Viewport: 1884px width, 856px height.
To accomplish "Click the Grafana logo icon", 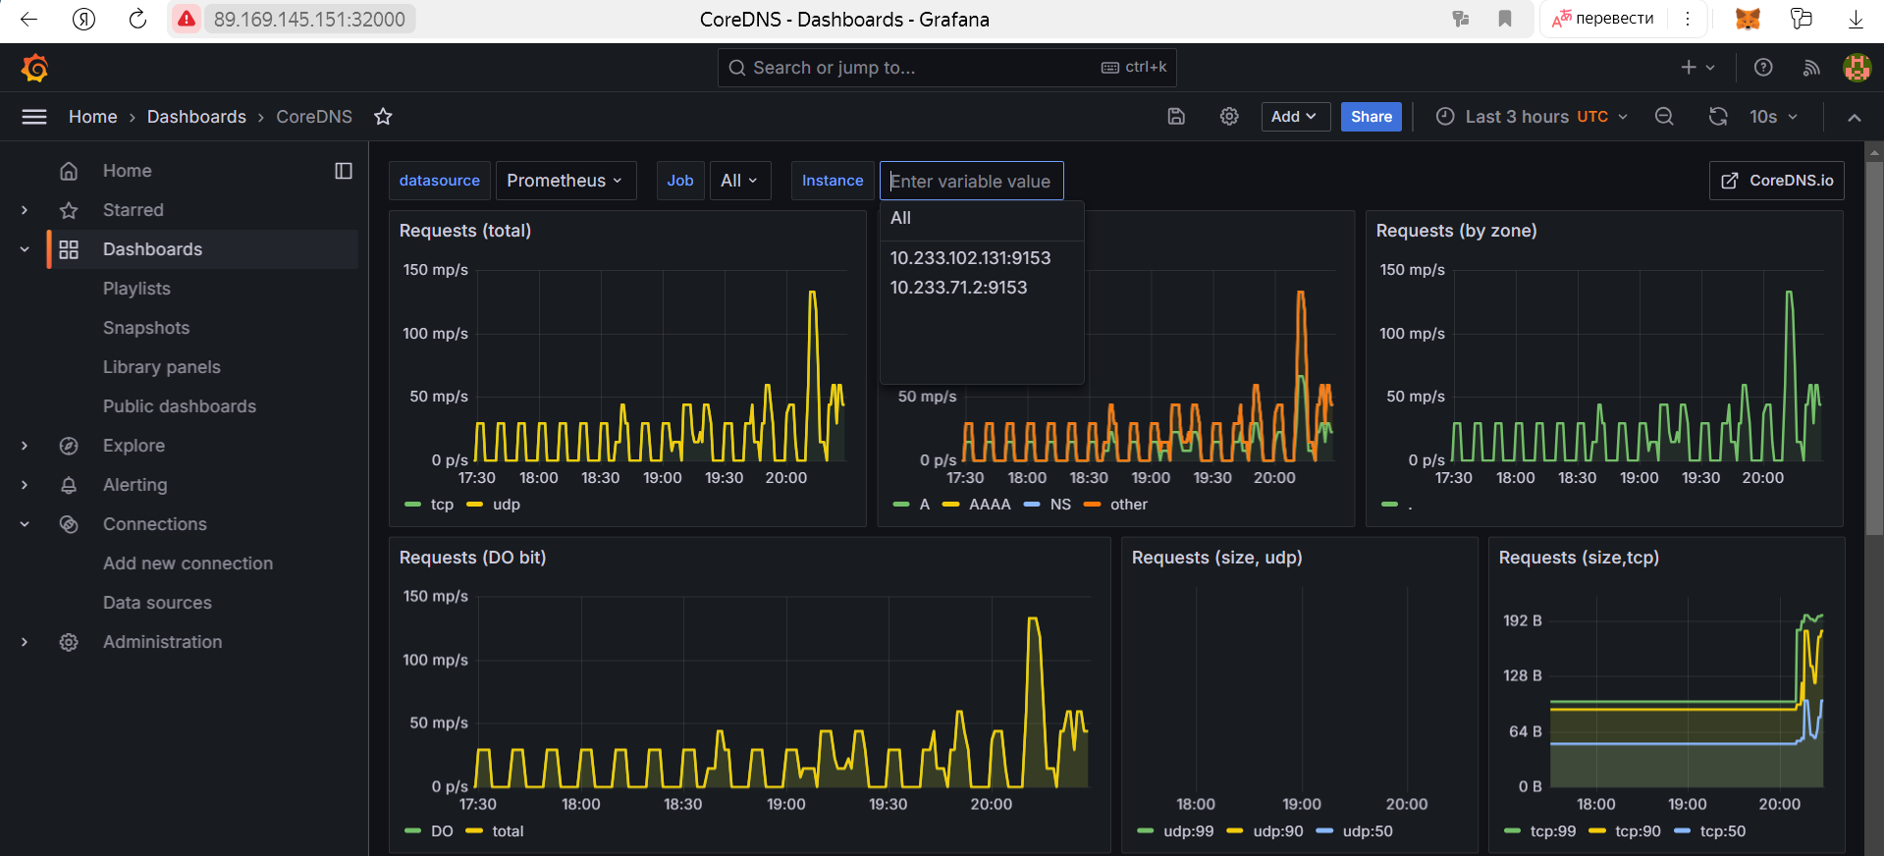I will click(x=35, y=68).
